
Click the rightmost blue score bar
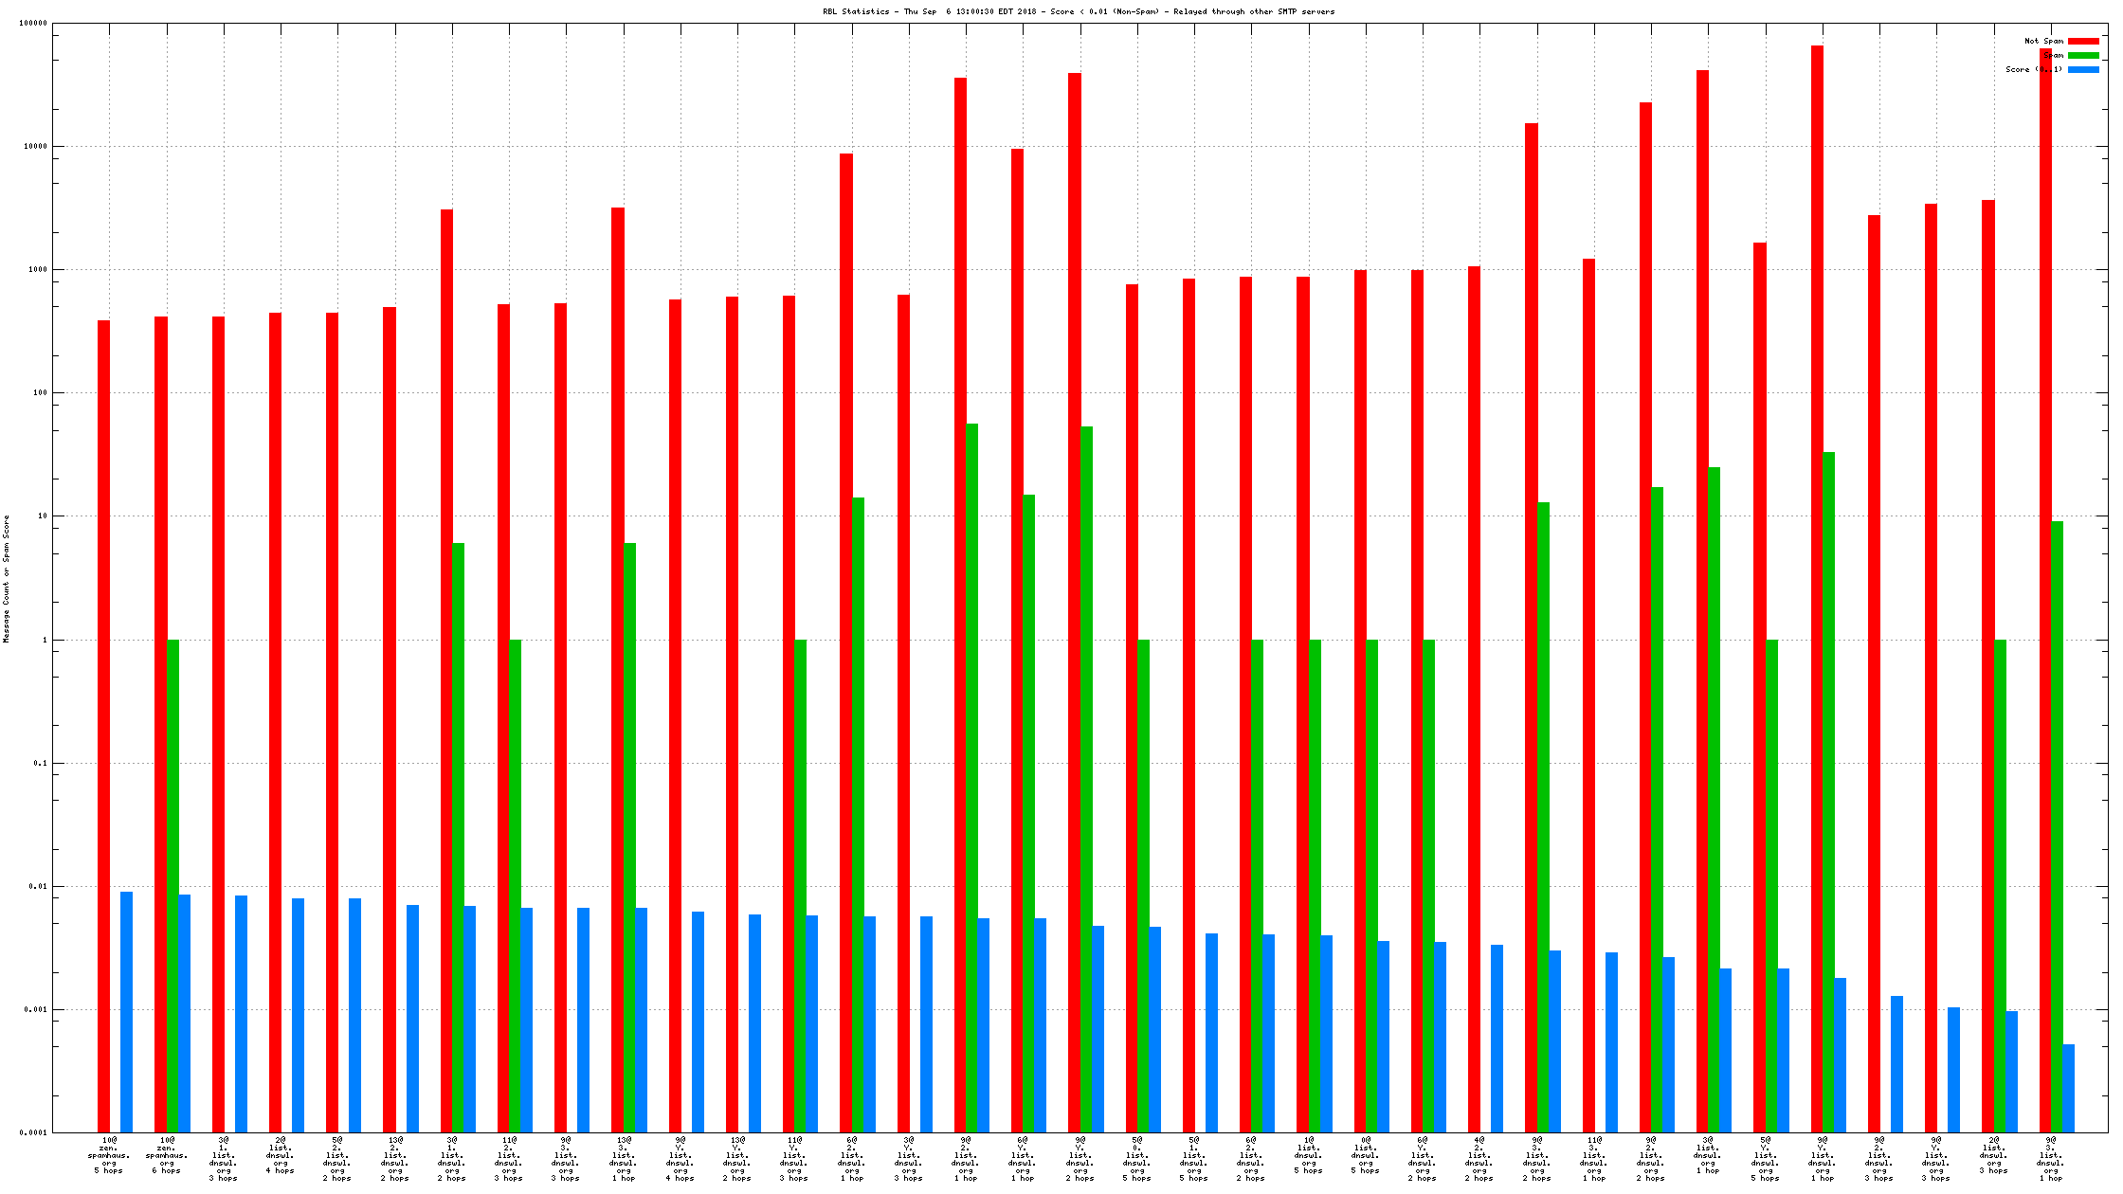(x=2068, y=1088)
